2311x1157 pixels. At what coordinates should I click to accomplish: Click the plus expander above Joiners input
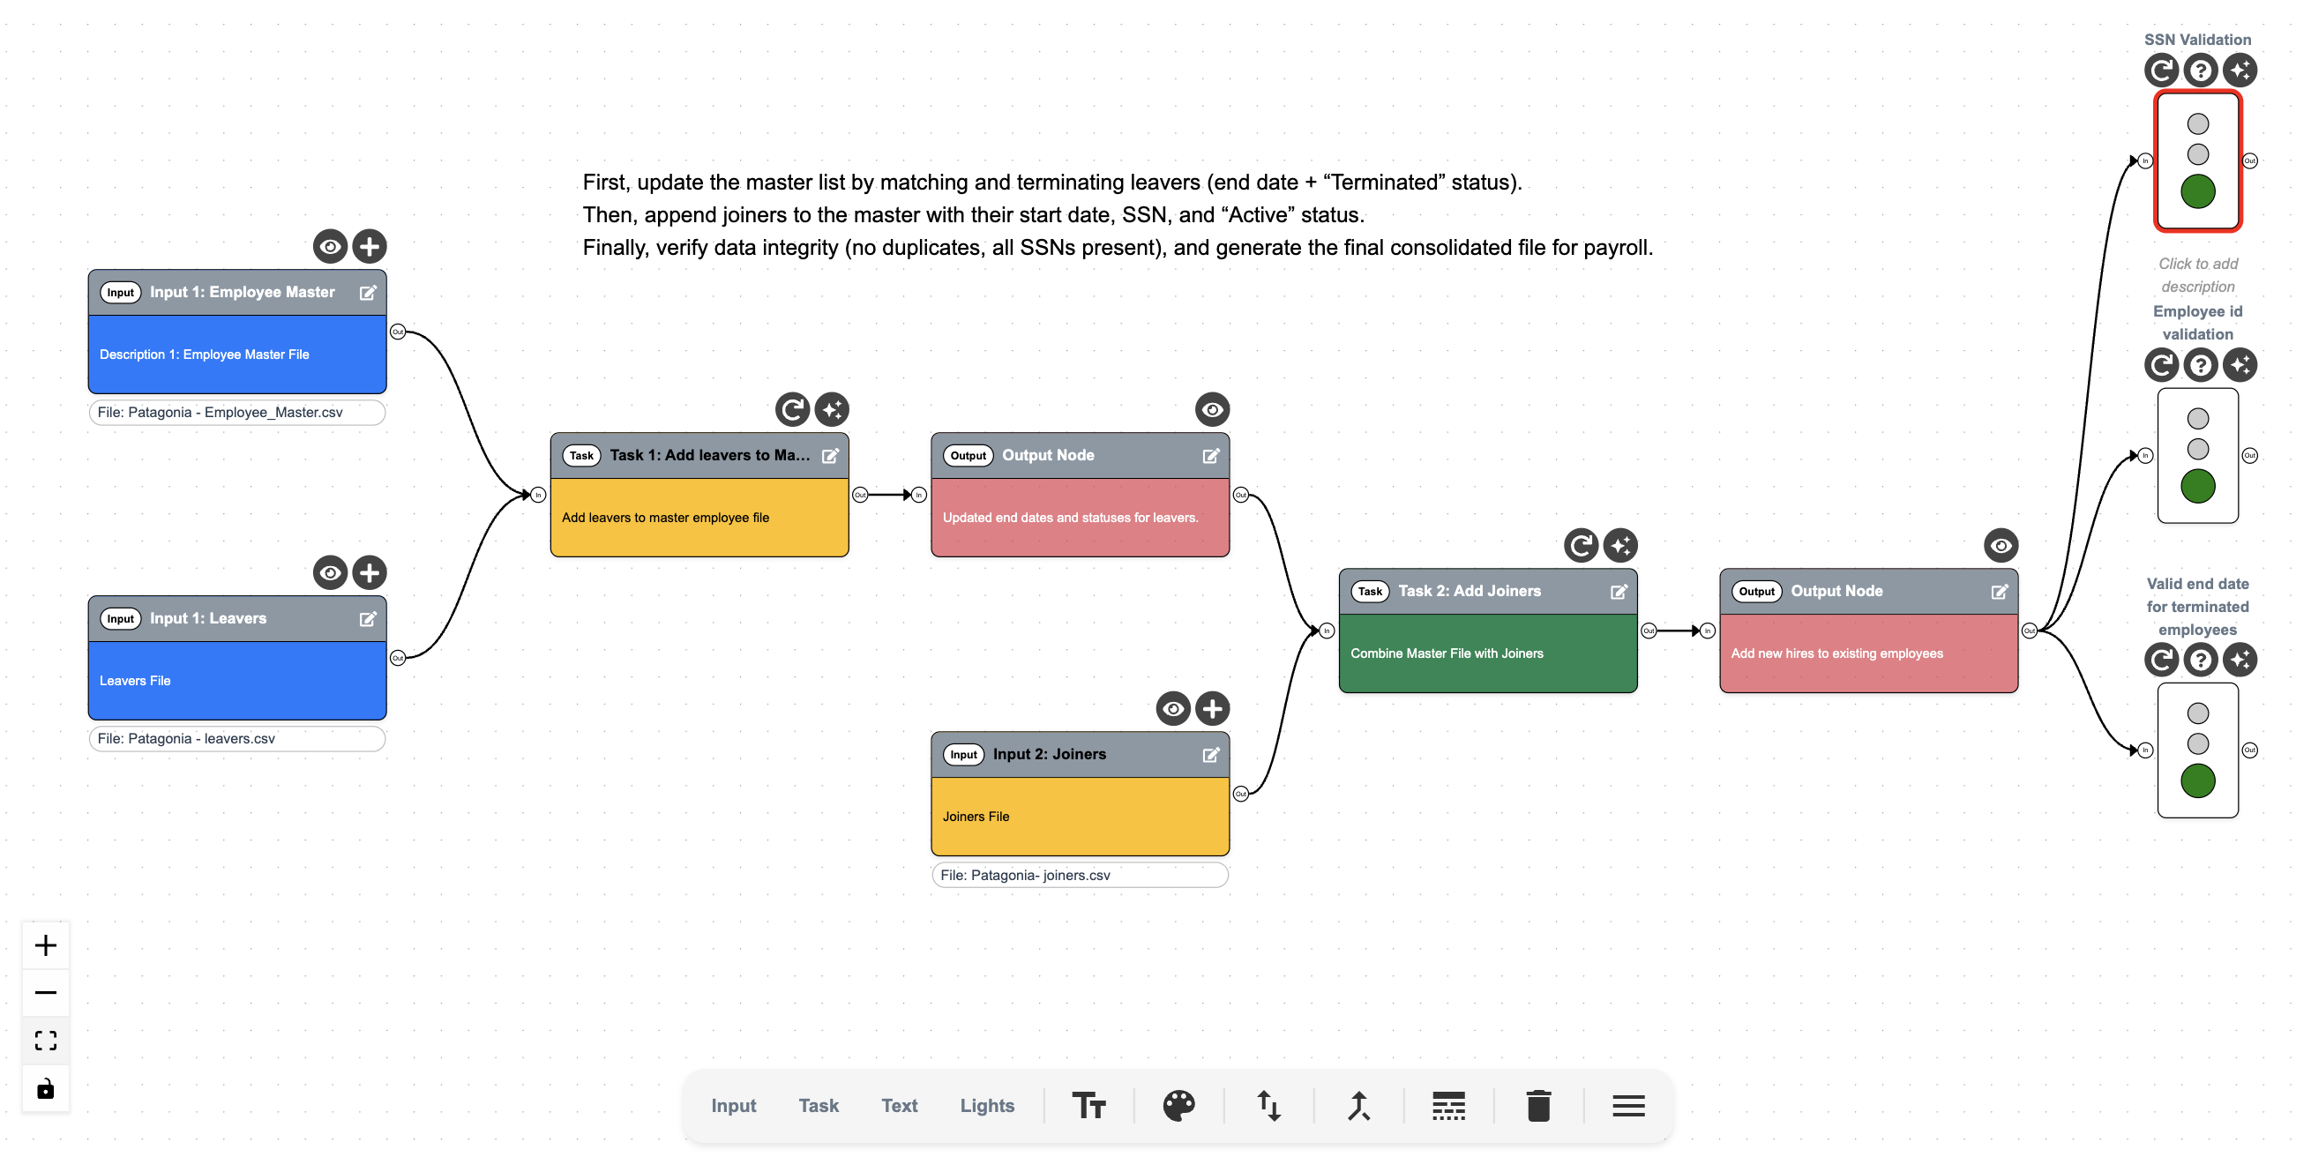point(1212,708)
